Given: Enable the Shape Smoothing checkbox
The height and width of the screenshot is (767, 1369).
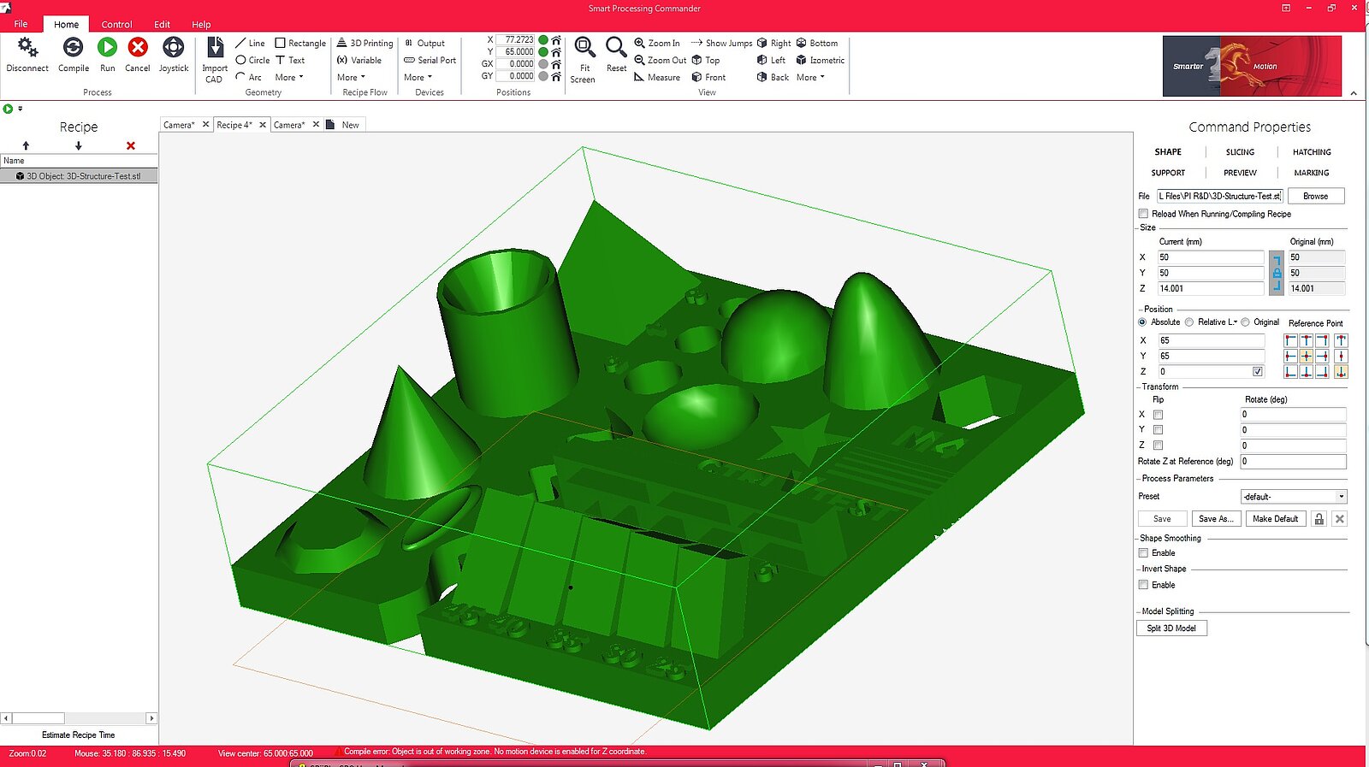Looking at the screenshot, I should 1143,553.
